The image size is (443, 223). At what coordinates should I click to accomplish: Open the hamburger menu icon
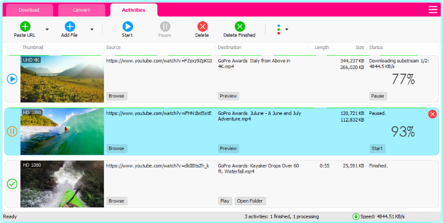click(433, 9)
